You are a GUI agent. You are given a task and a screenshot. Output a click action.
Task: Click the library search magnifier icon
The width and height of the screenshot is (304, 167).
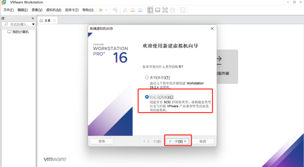(x=6, y=24)
